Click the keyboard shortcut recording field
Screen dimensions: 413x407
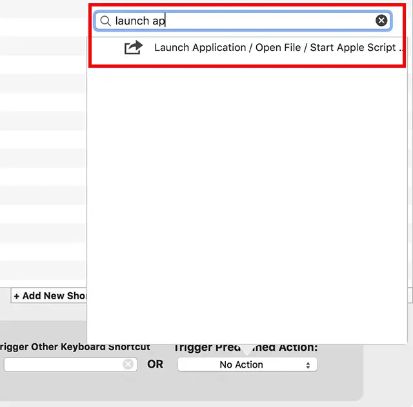click(70, 364)
